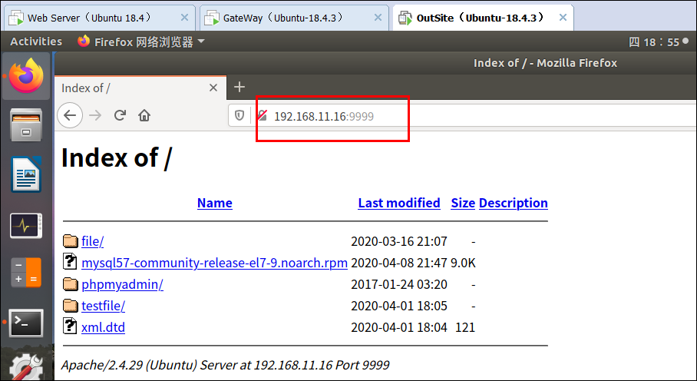Image resolution: width=697 pixels, height=381 pixels.
Task: Launch LibreOffice Writer from the dock
Action: pos(26,174)
